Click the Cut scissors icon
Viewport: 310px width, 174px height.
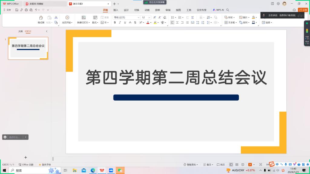coord(56,18)
